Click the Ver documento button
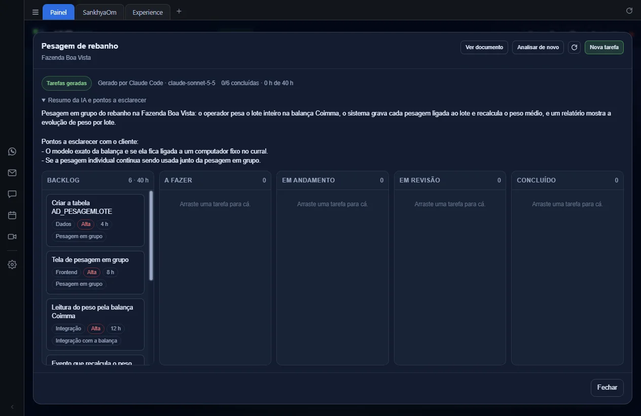The height and width of the screenshot is (416, 641). (484, 47)
